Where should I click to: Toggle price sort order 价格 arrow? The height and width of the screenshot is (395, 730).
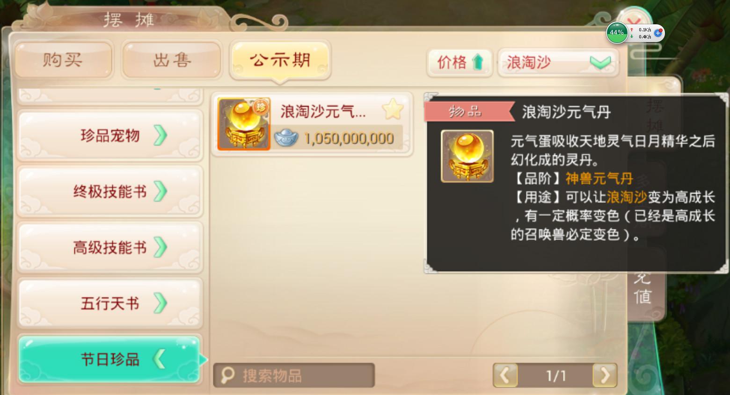pyautogui.click(x=459, y=62)
